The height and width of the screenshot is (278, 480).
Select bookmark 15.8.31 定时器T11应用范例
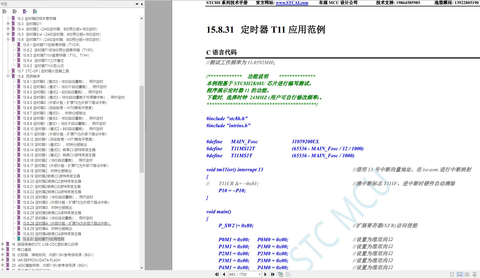43,239
